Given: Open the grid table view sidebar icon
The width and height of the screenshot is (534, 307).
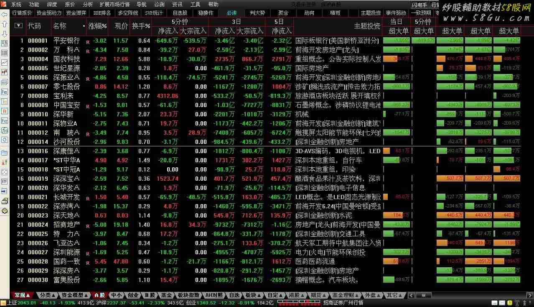Looking at the screenshot, I should (5, 53).
